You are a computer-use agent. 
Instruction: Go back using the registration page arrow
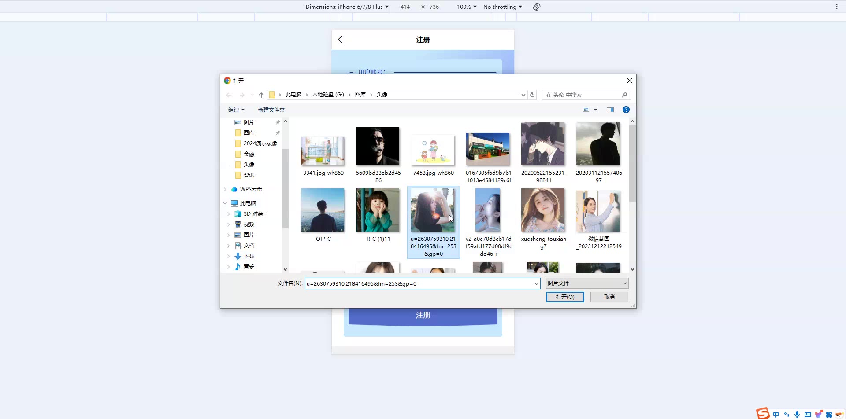tap(340, 40)
